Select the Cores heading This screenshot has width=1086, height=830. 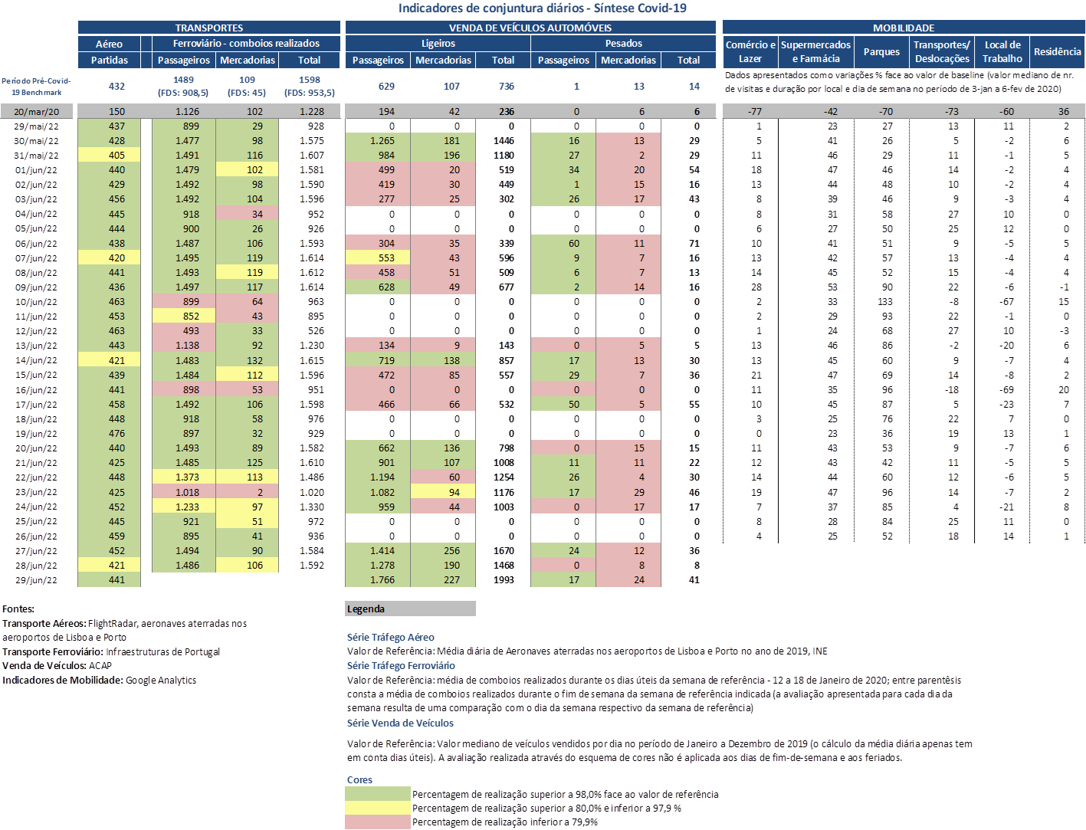tap(359, 780)
